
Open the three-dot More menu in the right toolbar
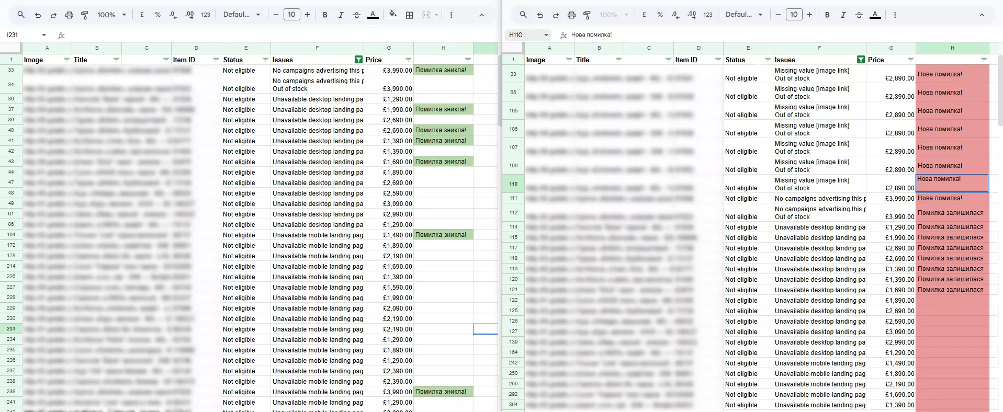coord(895,15)
